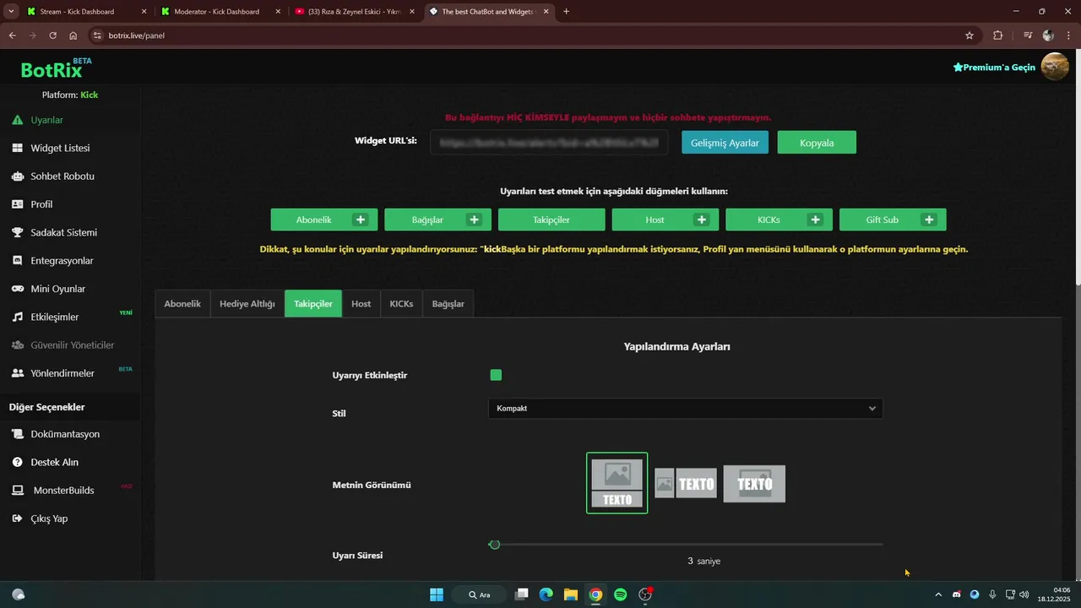
Task: Switch to the Abonelik alert tab
Action: click(x=182, y=303)
